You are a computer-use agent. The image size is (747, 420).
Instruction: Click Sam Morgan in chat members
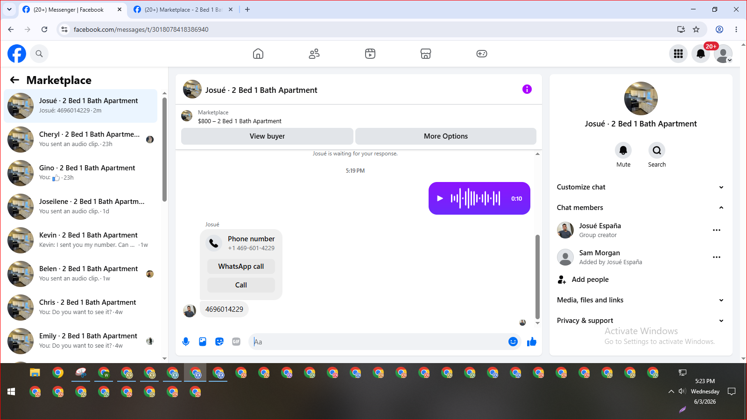(599, 253)
